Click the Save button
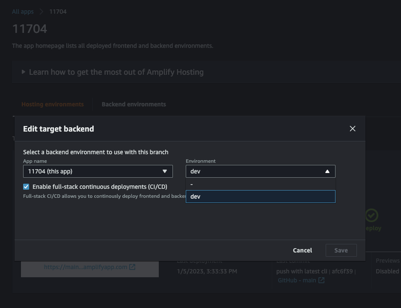Image resolution: width=401 pixels, height=308 pixels. point(341,250)
